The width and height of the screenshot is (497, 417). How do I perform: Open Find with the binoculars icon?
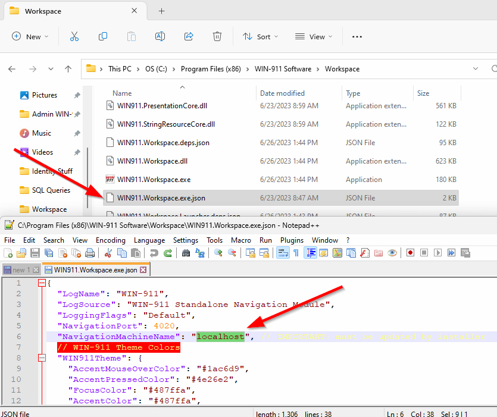[186, 253]
